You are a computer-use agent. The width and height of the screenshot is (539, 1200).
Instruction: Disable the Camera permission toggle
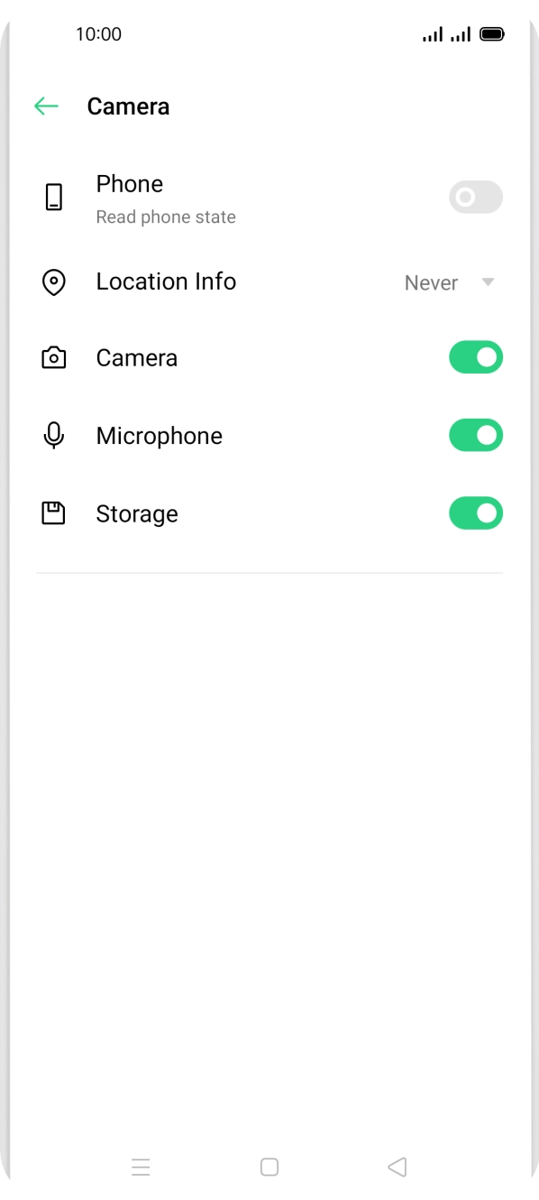475,356
